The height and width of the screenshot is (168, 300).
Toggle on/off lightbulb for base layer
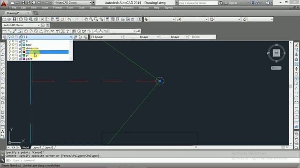[9, 45]
